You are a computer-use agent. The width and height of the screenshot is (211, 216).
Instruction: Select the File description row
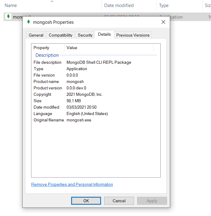(95, 63)
